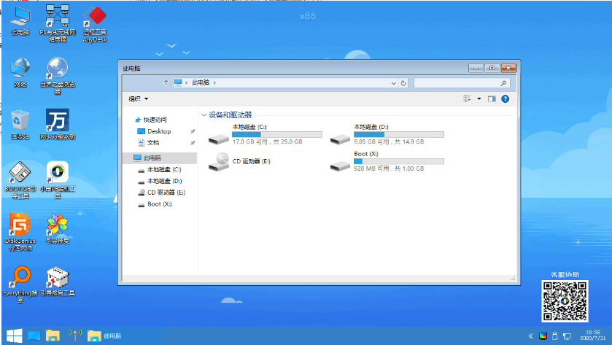Show hidden tray icons chevron
612x345 pixels.
[x=531, y=336]
